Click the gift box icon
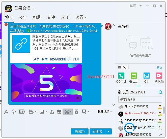 (59, 112)
